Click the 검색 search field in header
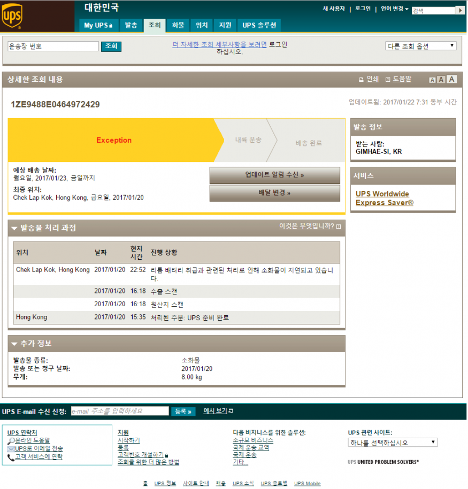The height and width of the screenshot is (489, 468). click(434, 11)
